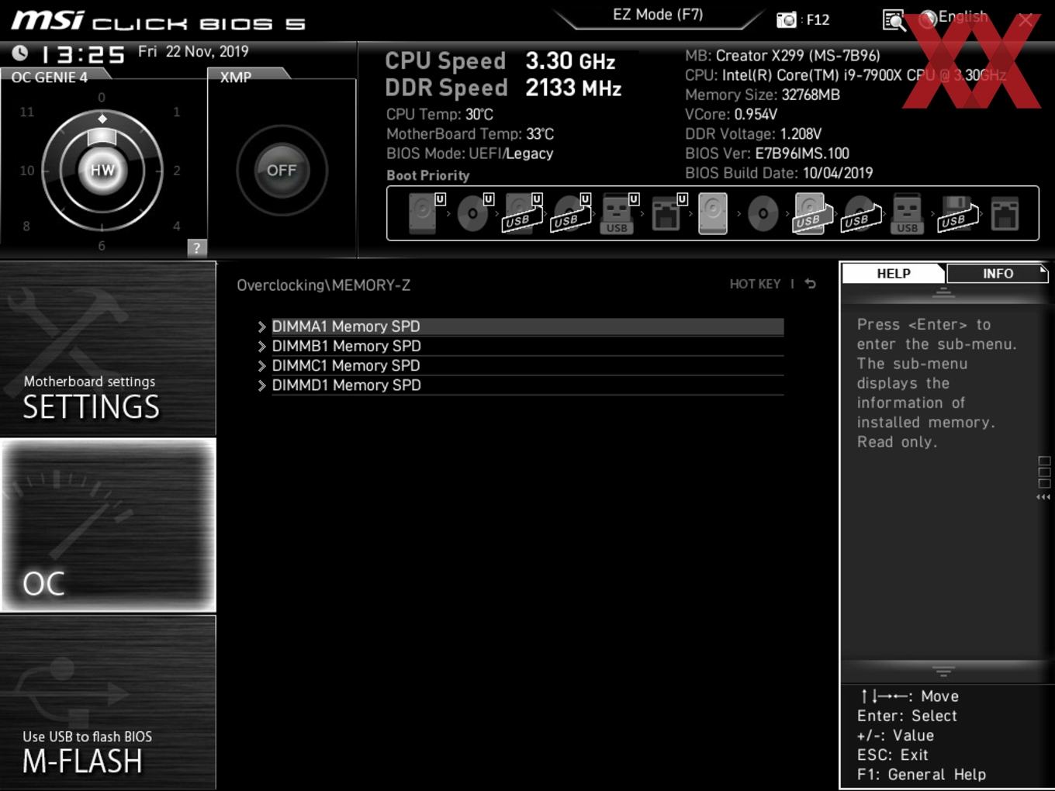The width and height of the screenshot is (1055, 791).
Task: Select the UEFI USB CD/DVD boot icon
Action: [x=572, y=213]
